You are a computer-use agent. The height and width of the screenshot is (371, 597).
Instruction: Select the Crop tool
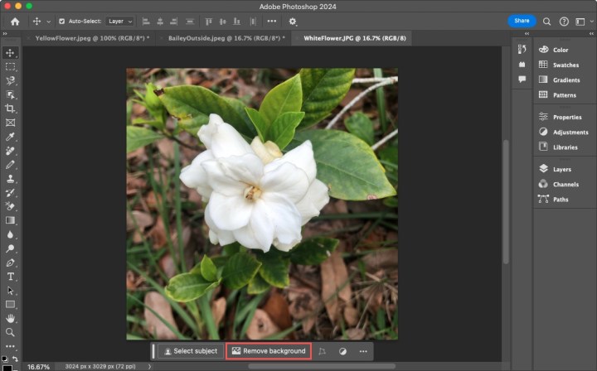[x=10, y=108]
